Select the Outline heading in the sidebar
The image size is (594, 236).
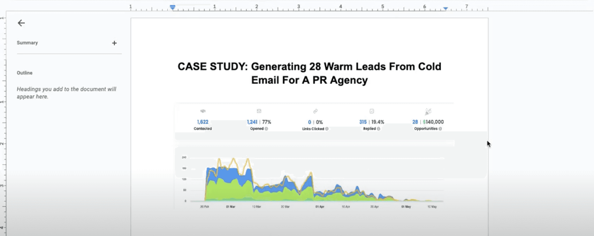(x=25, y=73)
